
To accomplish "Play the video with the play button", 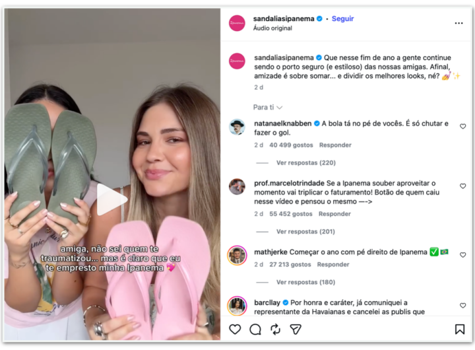I will [111, 199].
